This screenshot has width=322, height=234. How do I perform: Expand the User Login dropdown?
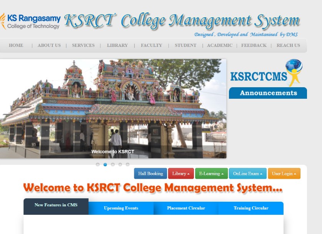coord(284,174)
